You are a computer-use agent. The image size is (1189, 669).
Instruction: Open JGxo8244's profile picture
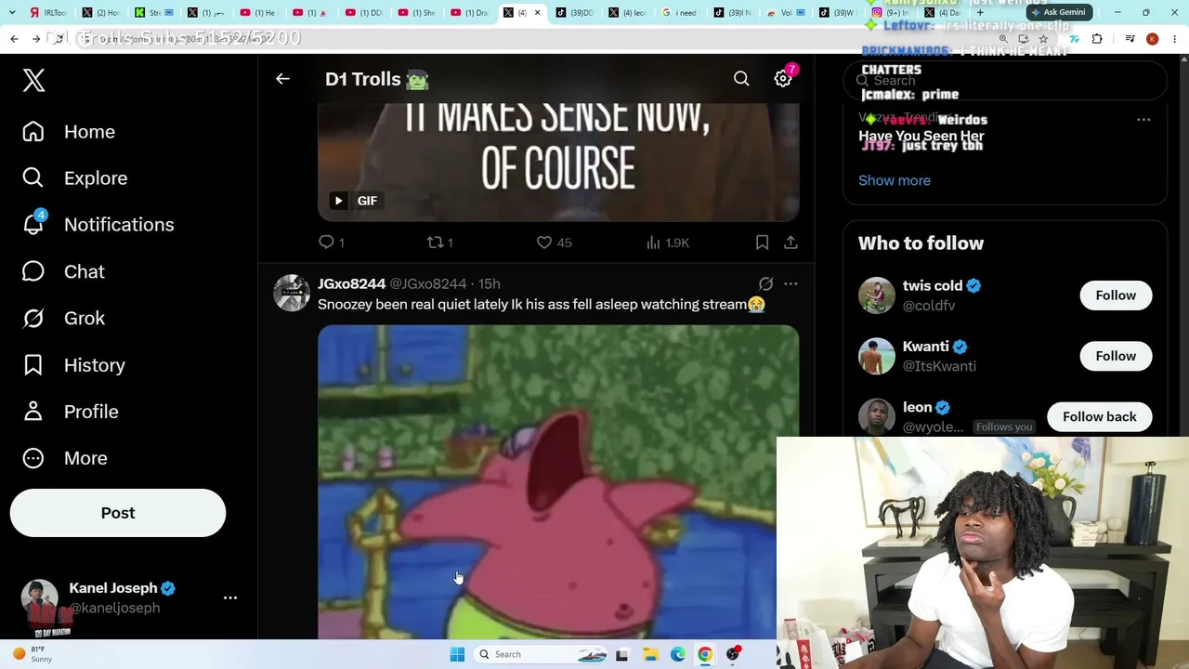292,293
